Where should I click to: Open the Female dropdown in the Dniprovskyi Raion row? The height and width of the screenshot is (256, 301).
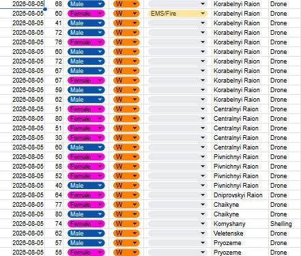point(86,195)
